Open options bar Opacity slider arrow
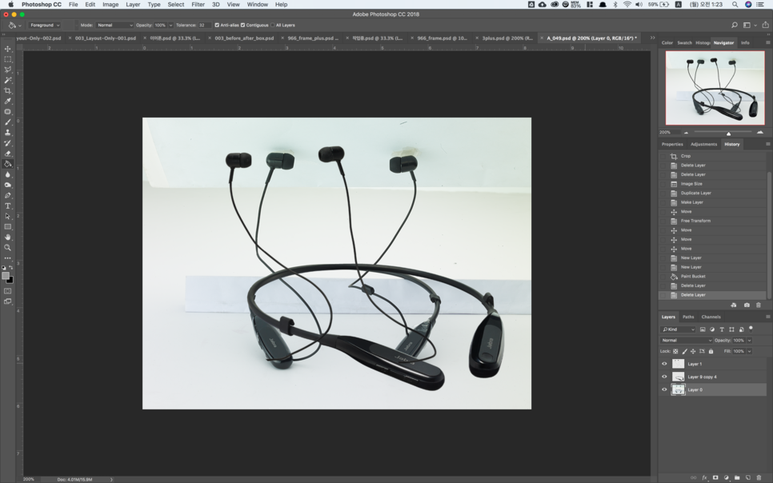Viewport: 773px width, 483px height. [170, 25]
